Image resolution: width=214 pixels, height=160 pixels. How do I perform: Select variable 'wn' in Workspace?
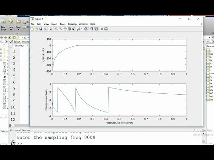pyautogui.click(x=210, y=93)
